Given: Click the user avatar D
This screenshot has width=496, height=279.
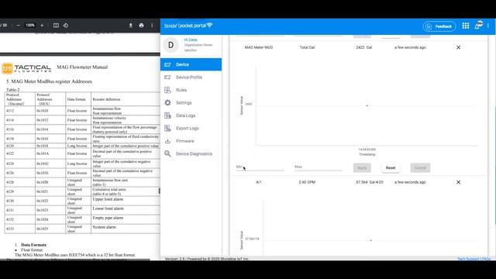Looking at the screenshot, I should pyautogui.click(x=170, y=45).
